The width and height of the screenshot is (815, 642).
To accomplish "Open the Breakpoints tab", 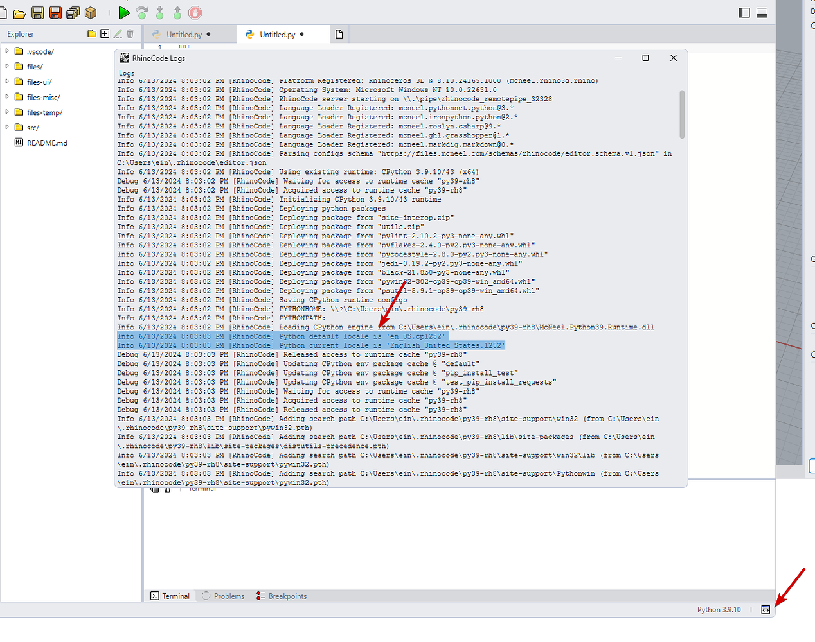I will (x=281, y=596).
